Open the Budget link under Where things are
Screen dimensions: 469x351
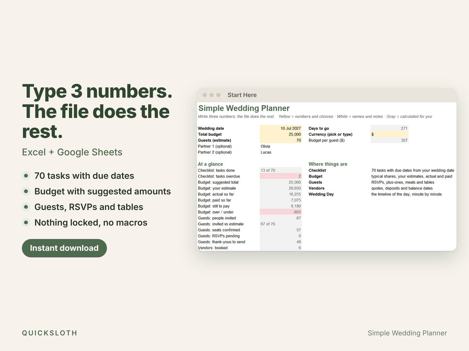click(315, 176)
